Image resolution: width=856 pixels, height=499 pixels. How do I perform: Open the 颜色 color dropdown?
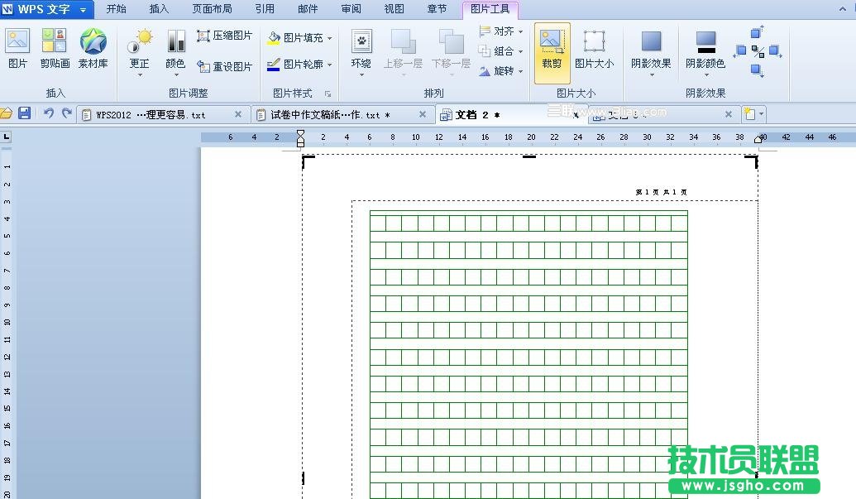pyautogui.click(x=175, y=50)
